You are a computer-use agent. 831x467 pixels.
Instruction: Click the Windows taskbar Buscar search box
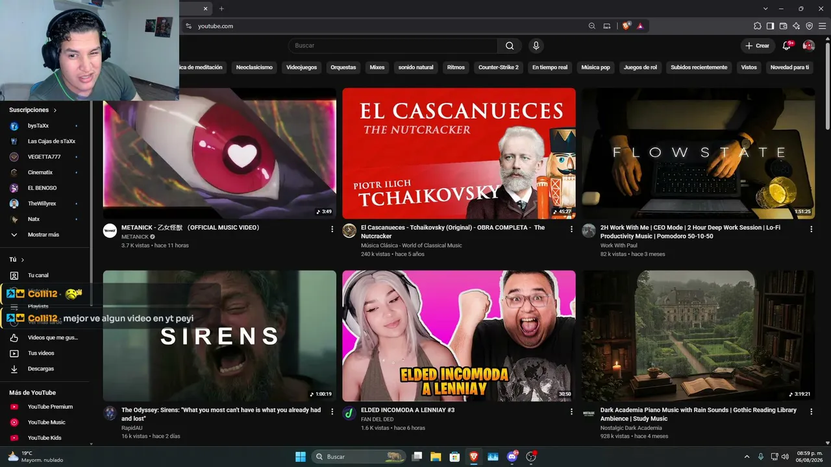tap(359, 457)
